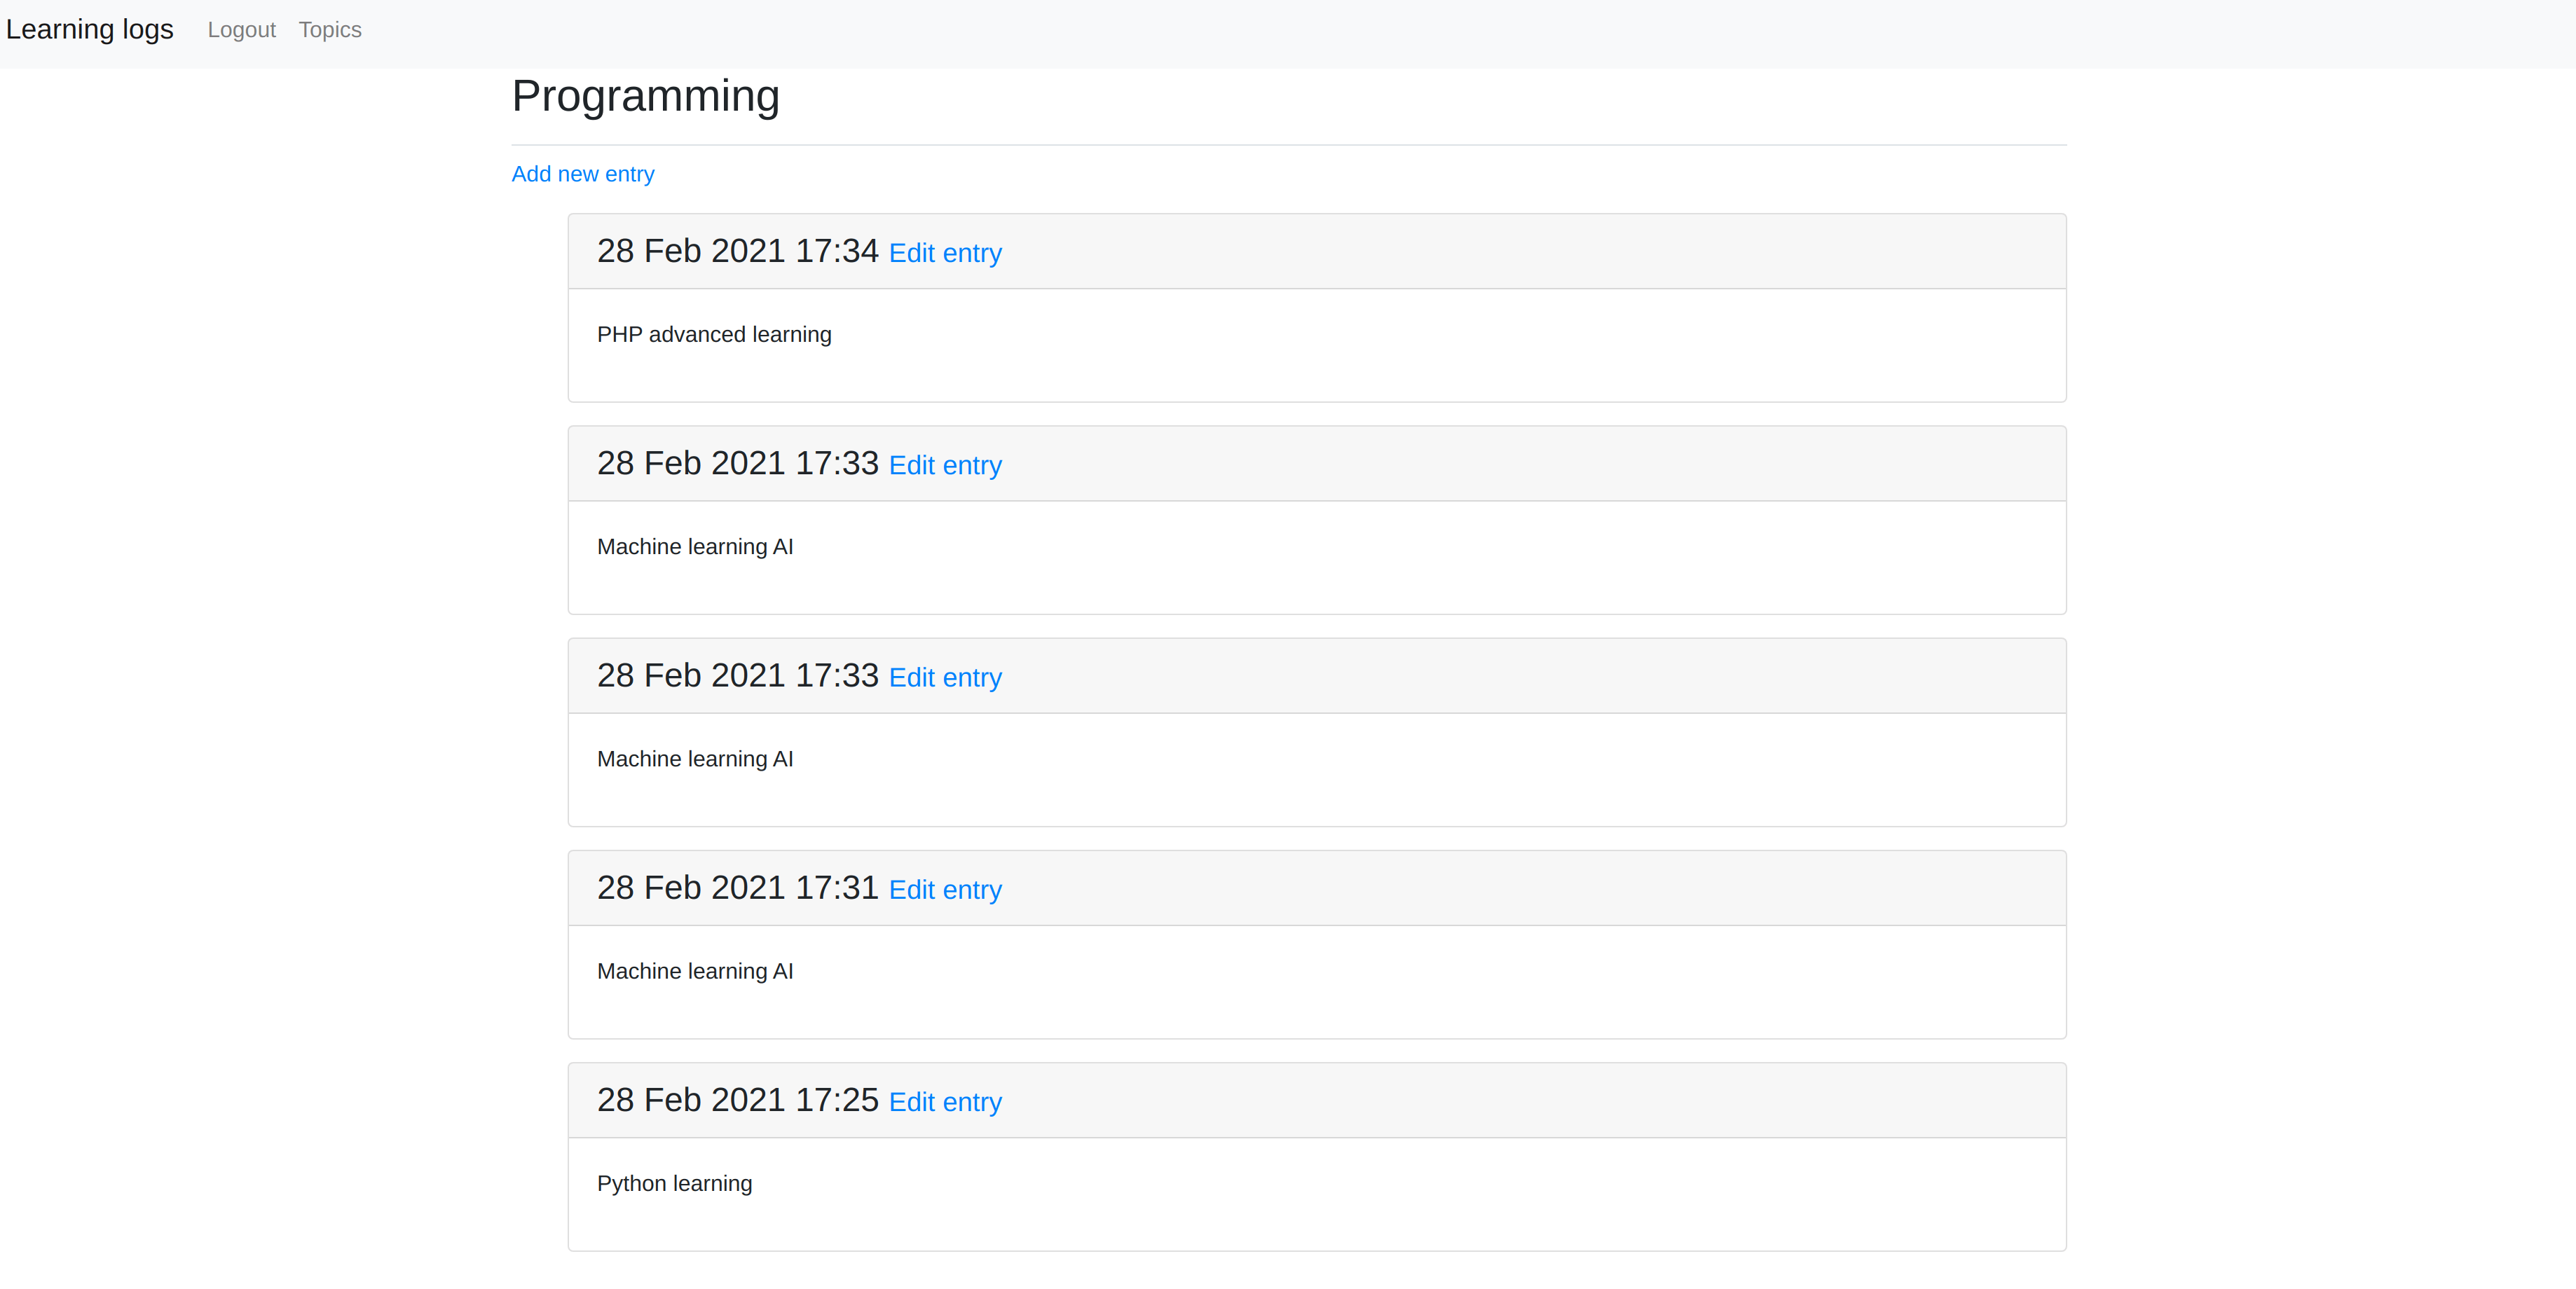The image size is (2576, 1289).
Task: Click the Add new entry link
Action: [x=583, y=174]
